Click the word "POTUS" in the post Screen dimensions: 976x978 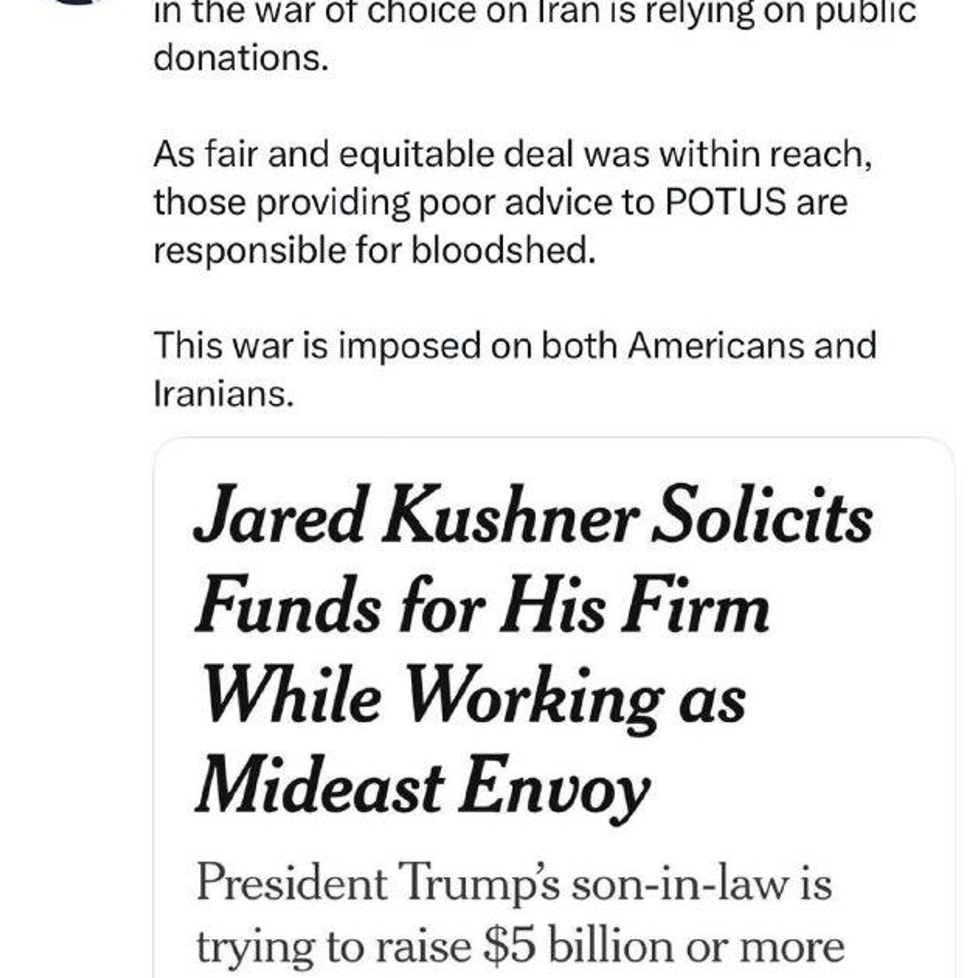[725, 202]
